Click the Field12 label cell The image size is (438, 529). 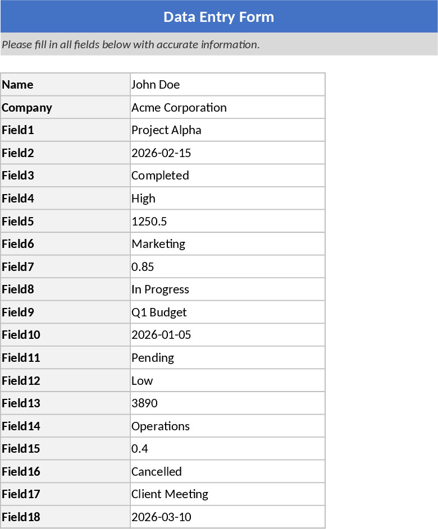65,381
